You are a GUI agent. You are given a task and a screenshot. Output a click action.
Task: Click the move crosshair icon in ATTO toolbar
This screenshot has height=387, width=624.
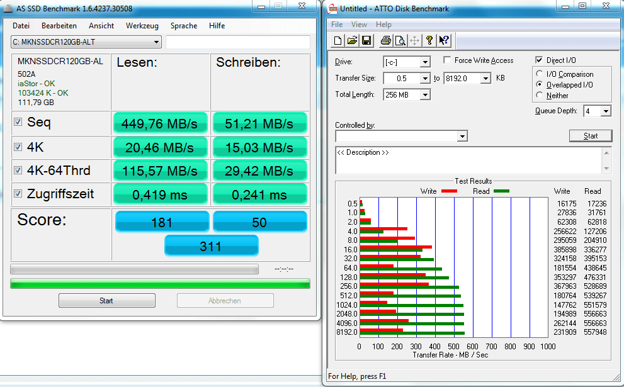415,40
